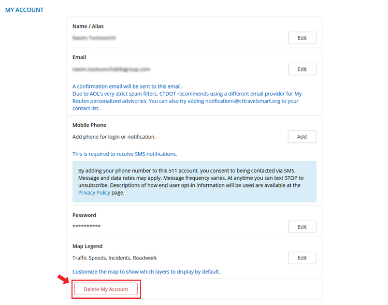Click the SMS consent notice box
The image size is (388, 305).
pos(194,181)
